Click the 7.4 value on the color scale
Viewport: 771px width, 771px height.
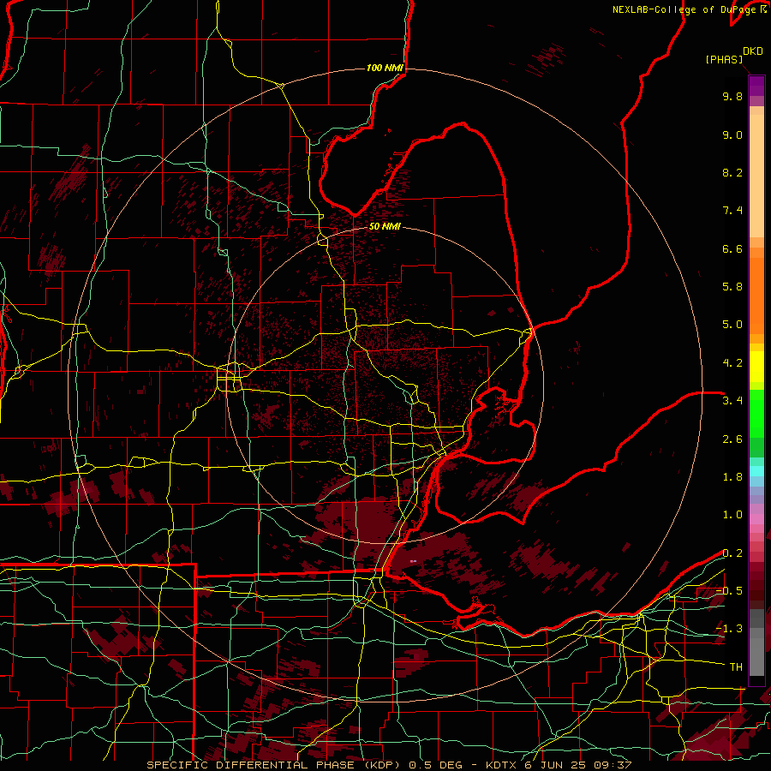click(x=732, y=211)
